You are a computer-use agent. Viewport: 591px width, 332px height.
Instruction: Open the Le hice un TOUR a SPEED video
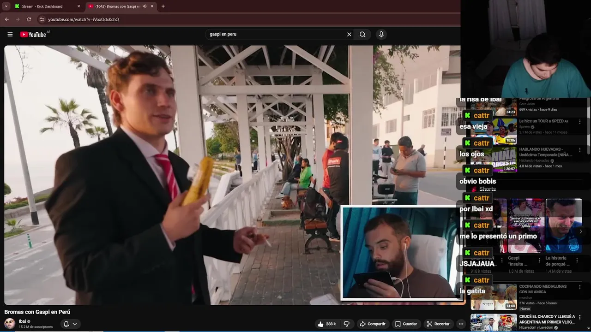(543, 121)
